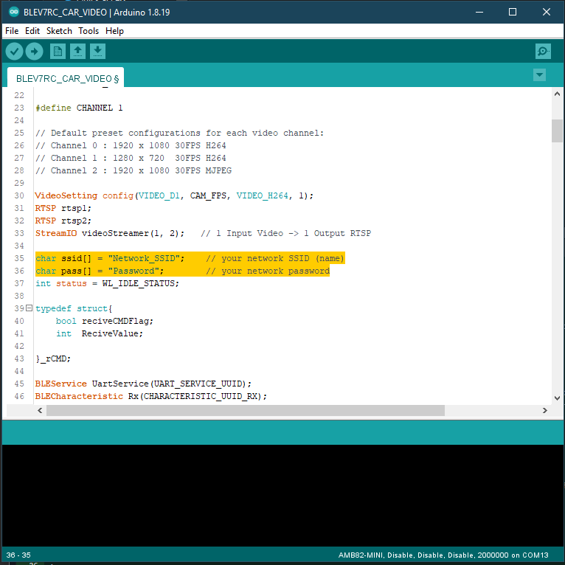The height and width of the screenshot is (565, 565).
Task: Click the Verify sketch checkmark icon
Action: coord(14,51)
